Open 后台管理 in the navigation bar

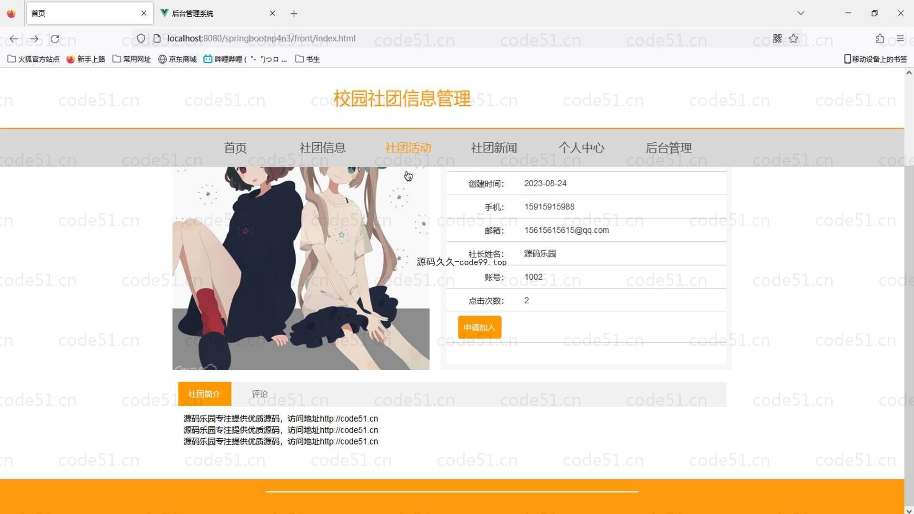click(x=668, y=148)
